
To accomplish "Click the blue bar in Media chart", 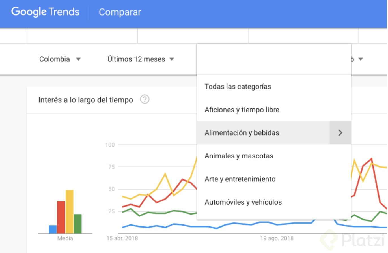I will click(53, 229).
